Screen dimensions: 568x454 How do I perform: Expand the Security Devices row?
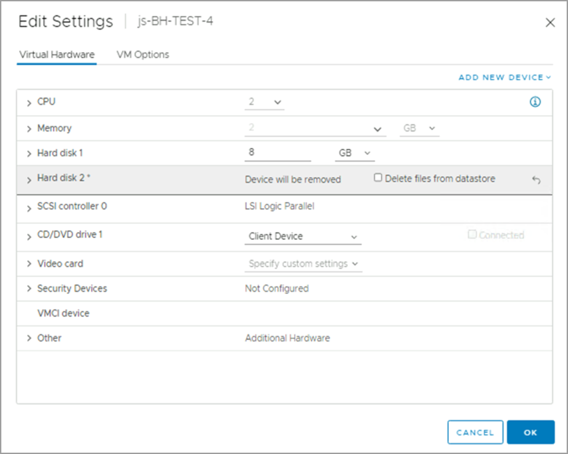pyautogui.click(x=29, y=289)
